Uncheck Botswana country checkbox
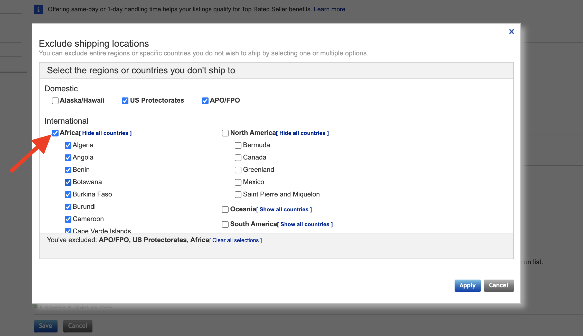The image size is (583, 336). point(68,182)
